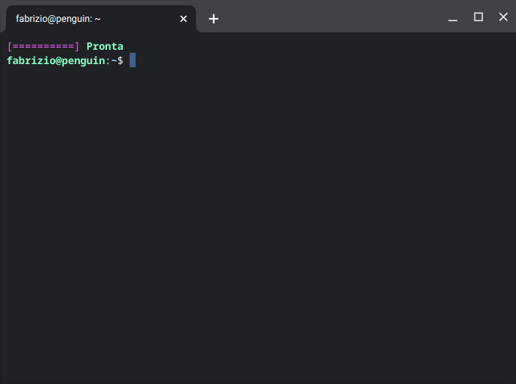Viewport: 516px width, 384px height.
Task: Close the Terminal window
Action: click(503, 17)
